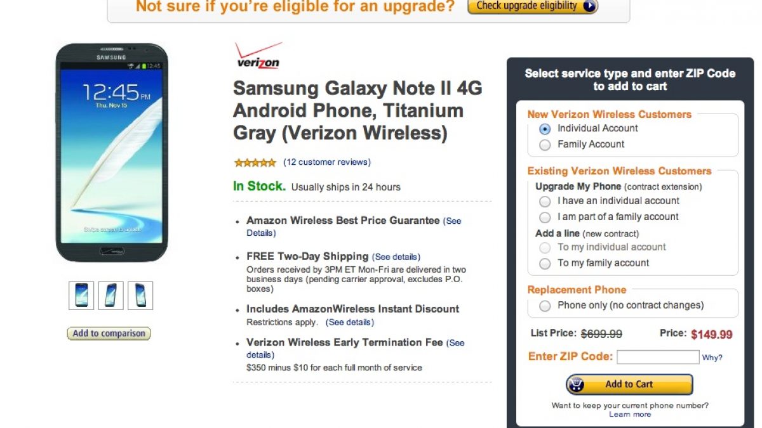The height and width of the screenshot is (428, 762).
Task: Click the shopping cart icon on Add to Cart
Action: click(577, 384)
